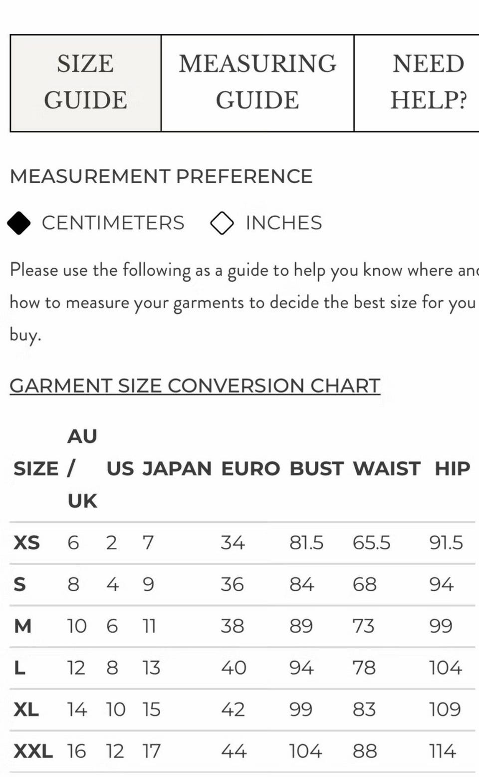Click the EURO column header
The height and width of the screenshot is (777, 479).
click(250, 468)
